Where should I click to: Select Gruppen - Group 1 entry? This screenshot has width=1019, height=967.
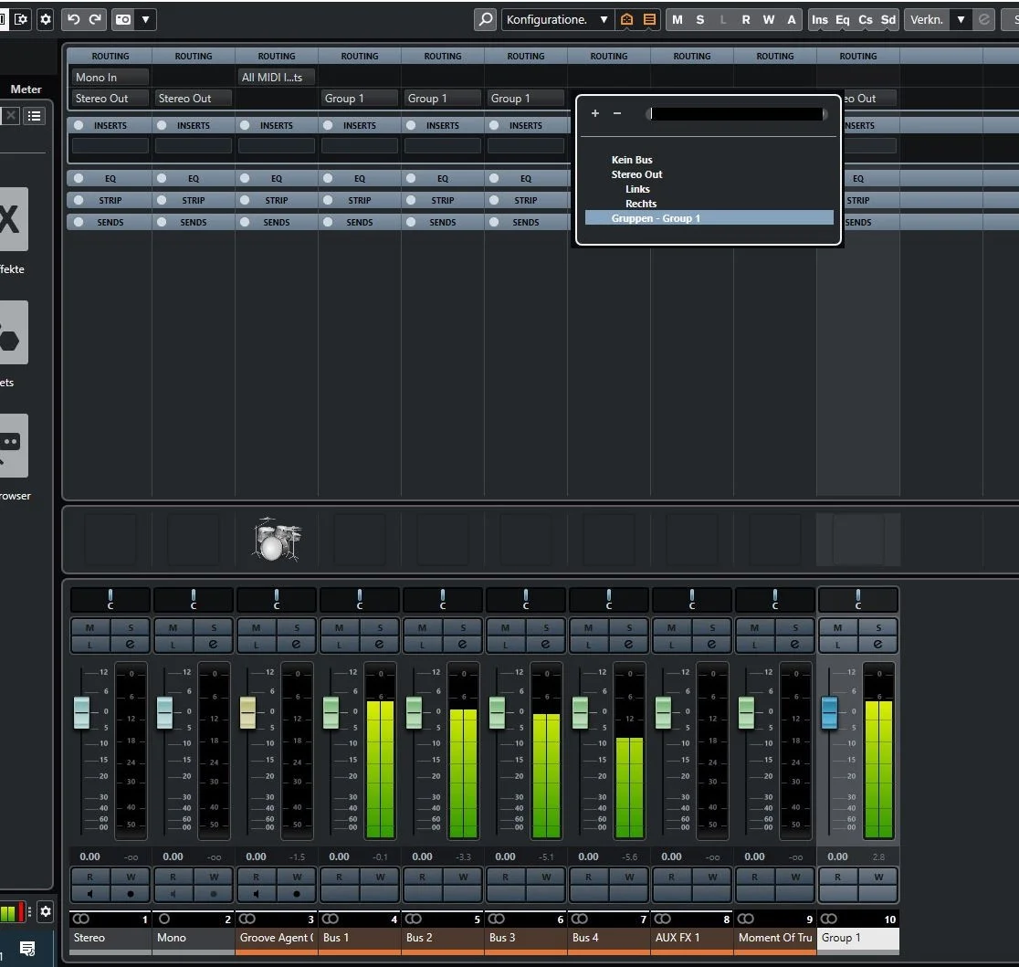[x=709, y=218]
